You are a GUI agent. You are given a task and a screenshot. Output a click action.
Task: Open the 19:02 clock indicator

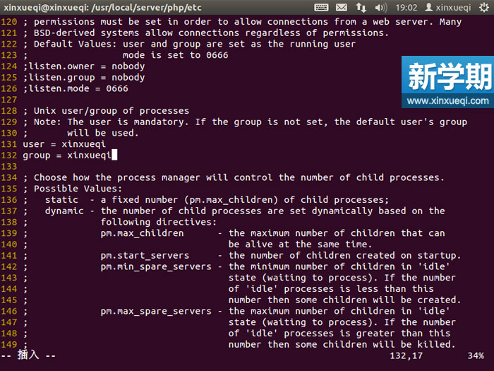tap(406, 7)
